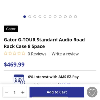Select the second carousel image dot

[30, 17]
